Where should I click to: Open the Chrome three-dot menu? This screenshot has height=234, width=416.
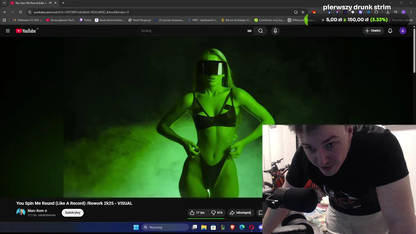pyautogui.click(x=411, y=12)
